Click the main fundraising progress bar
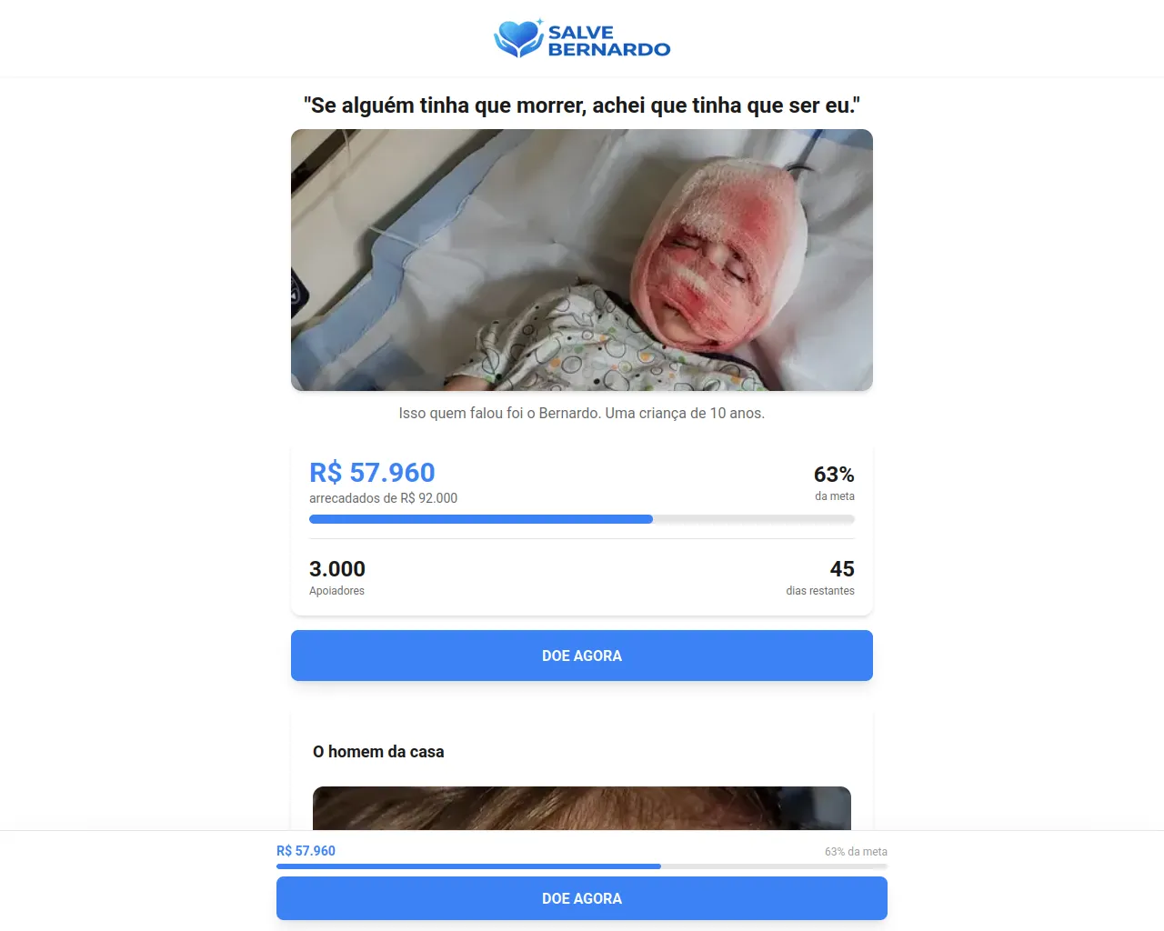This screenshot has height=931, width=1164. [582, 519]
